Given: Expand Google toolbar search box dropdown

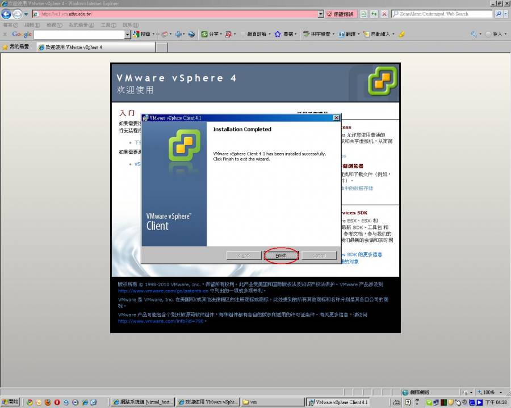Looking at the screenshot, I should pyautogui.click(x=127, y=35).
